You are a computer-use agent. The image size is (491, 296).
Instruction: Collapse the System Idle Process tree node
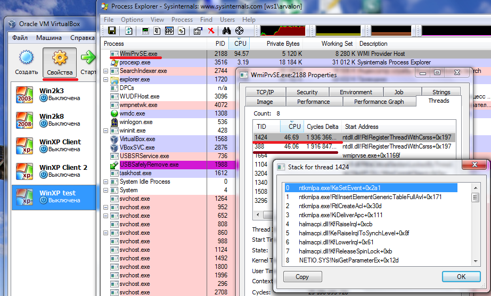tap(106, 182)
